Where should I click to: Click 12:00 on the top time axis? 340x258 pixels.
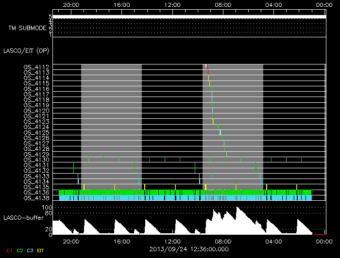click(172, 4)
